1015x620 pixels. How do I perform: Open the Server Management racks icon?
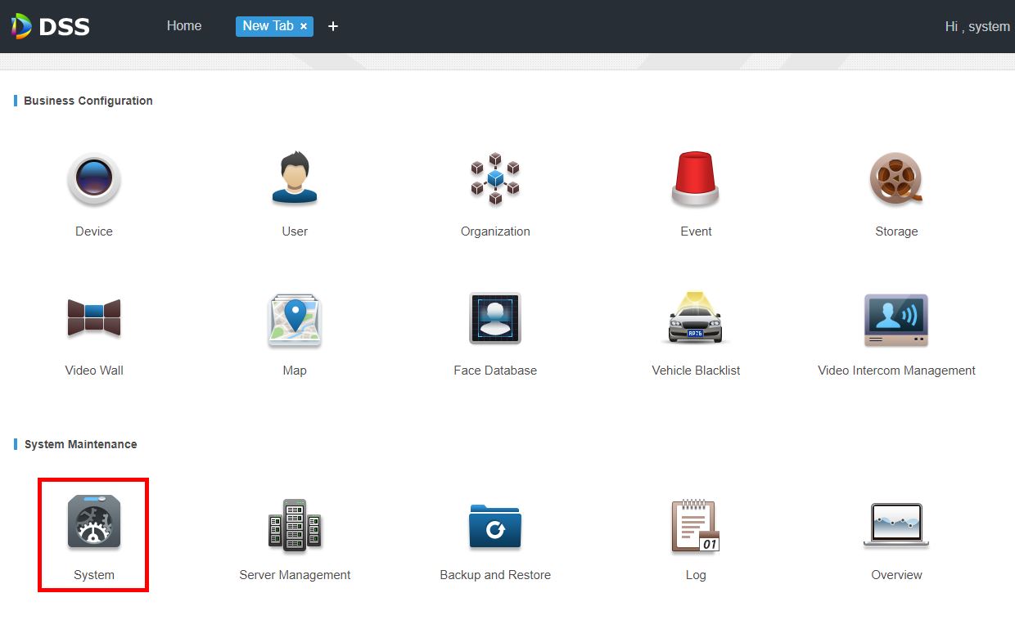(x=295, y=523)
